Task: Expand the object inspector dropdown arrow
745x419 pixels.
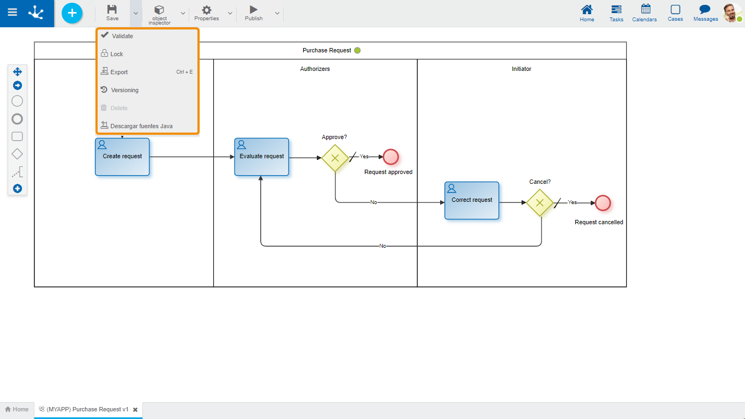Action: coord(183,13)
